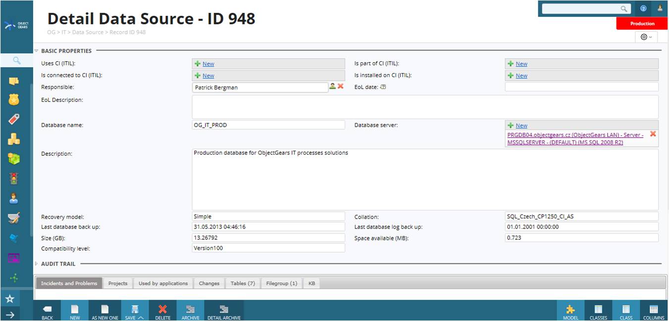Open the green network nodes sidebar icon
The image size is (669, 321).
click(14, 278)
